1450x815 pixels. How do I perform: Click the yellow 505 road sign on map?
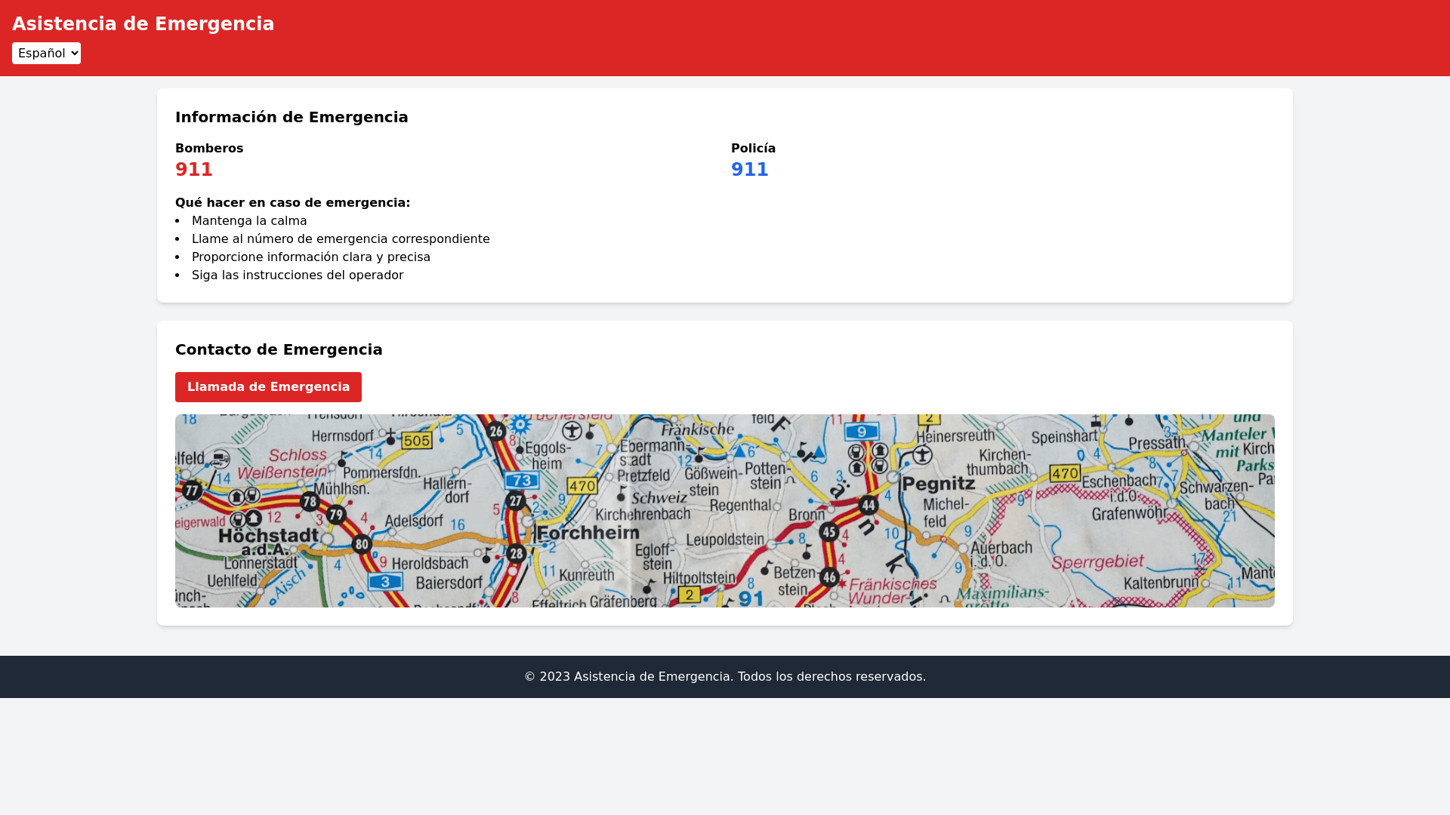point(416,440)
